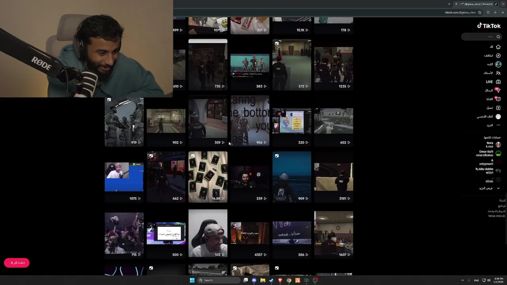
Task: Click the search magnifier icon
Action: click(498, 36)
